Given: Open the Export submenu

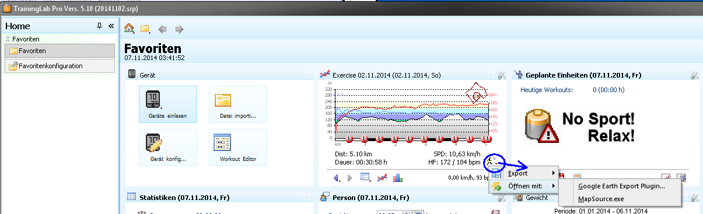Looking at the screenshot, I should (x=523, y=173).
